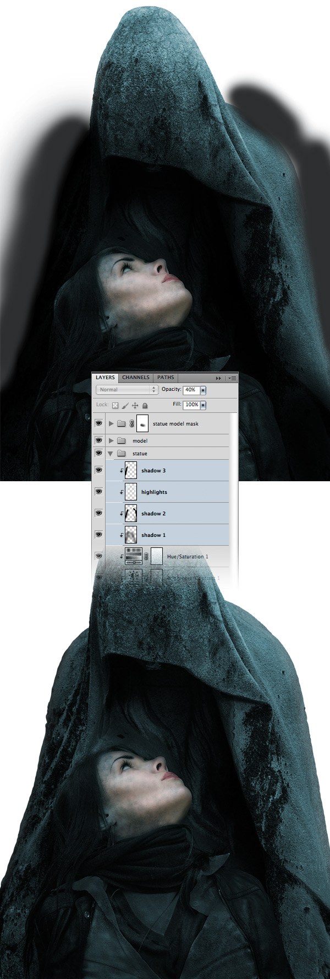Click the lock all padlock icon
Screen dimensions: 330x979
tap(145, 405)
